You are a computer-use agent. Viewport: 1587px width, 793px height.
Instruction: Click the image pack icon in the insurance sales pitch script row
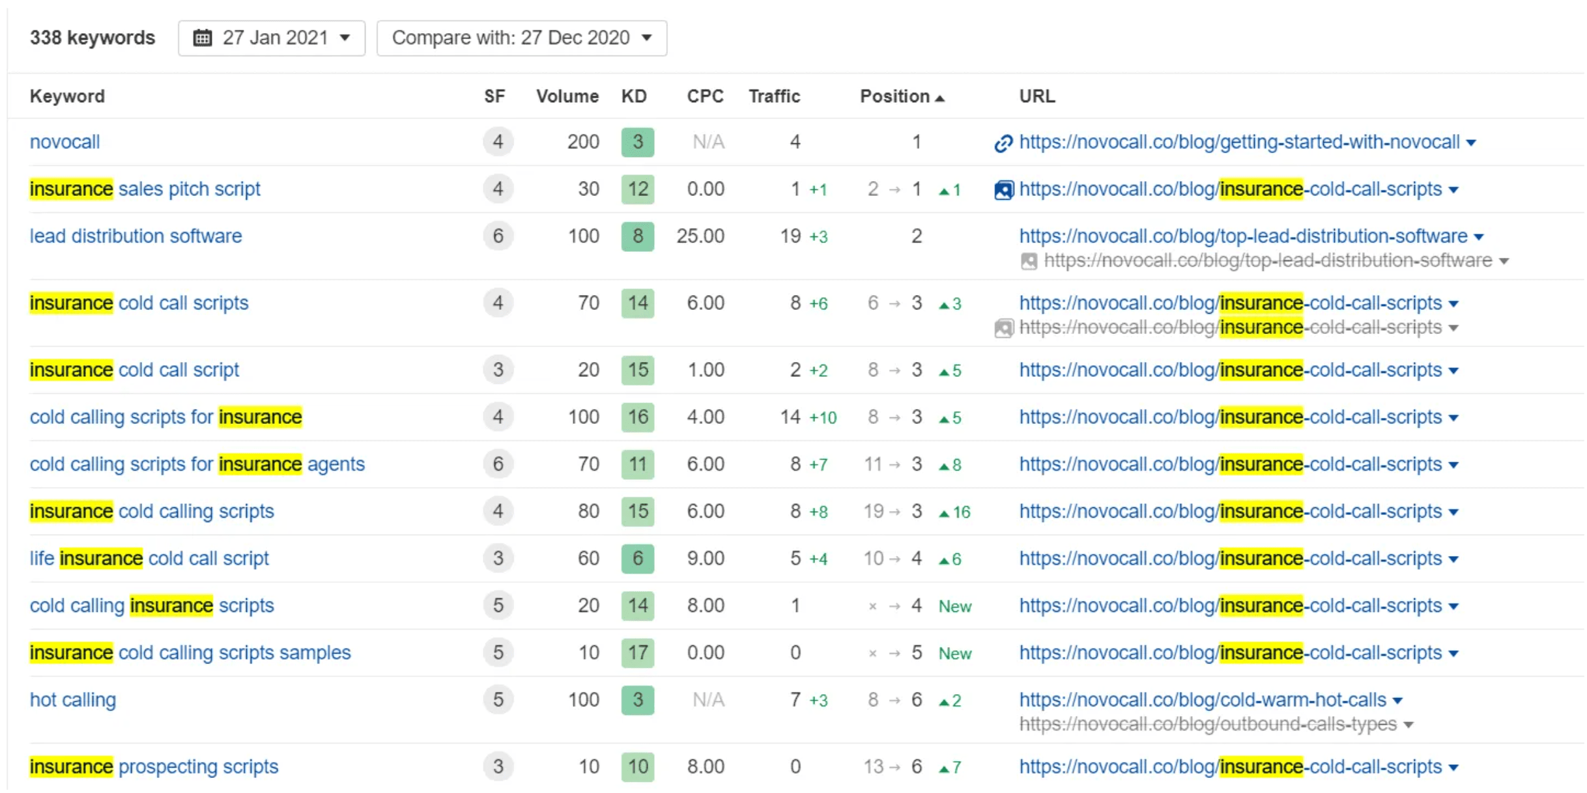(x=1003, y=190)
